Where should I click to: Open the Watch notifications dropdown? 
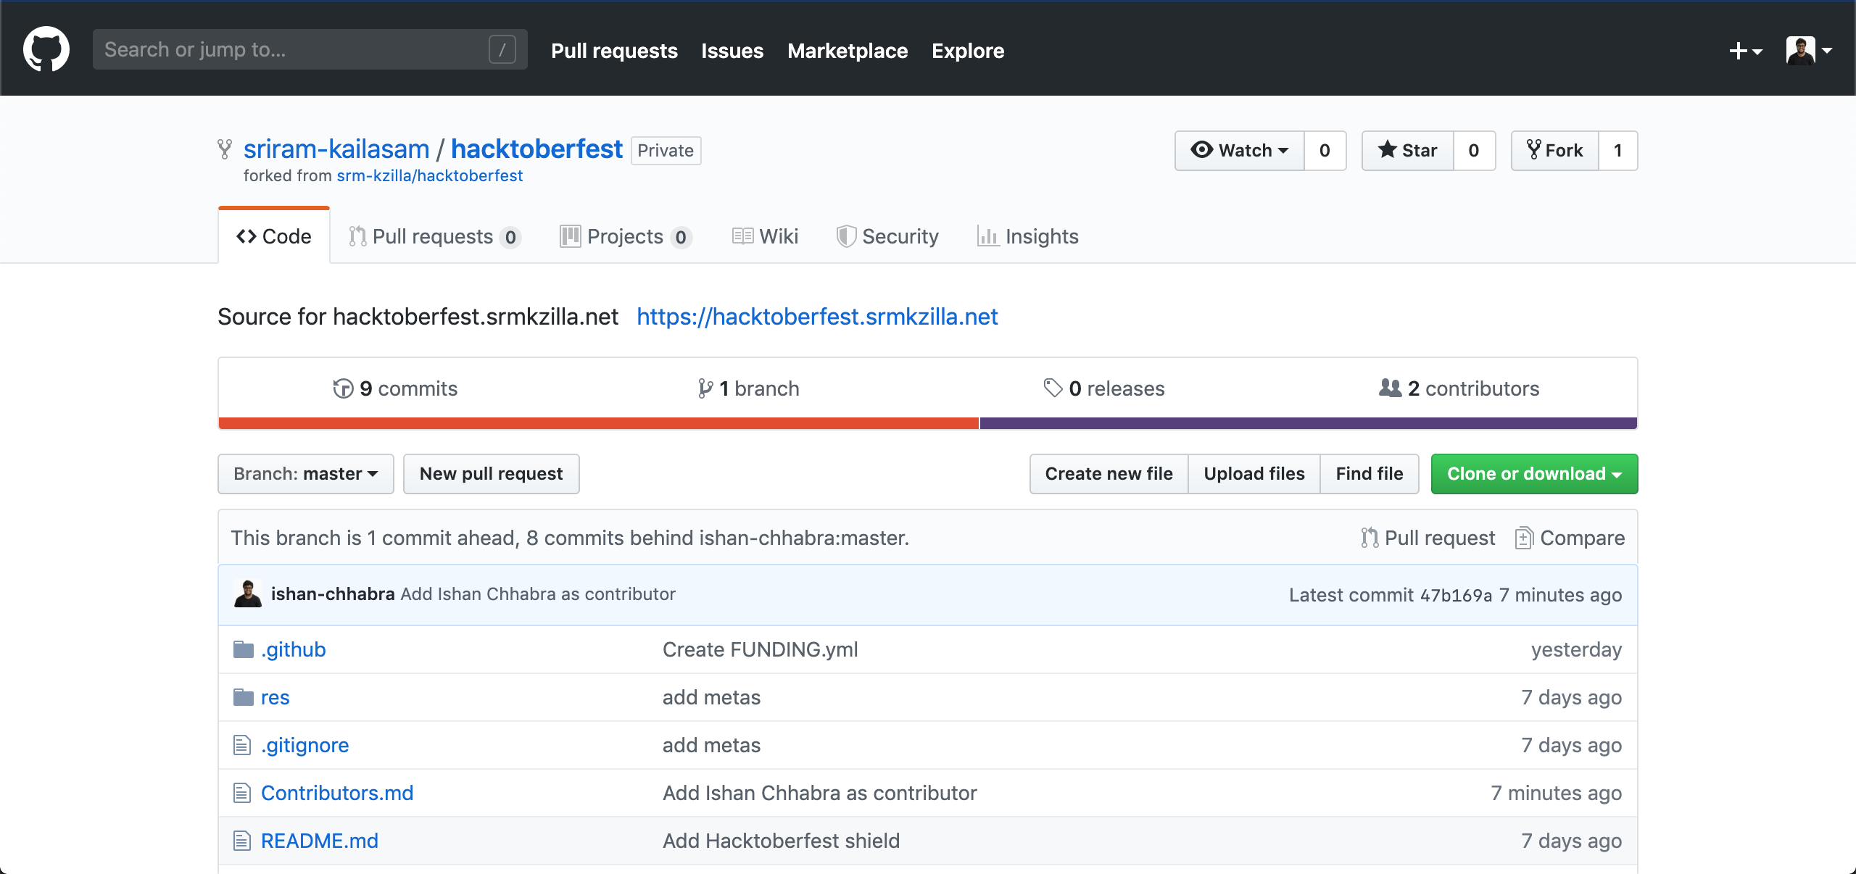coord(1240,150)
